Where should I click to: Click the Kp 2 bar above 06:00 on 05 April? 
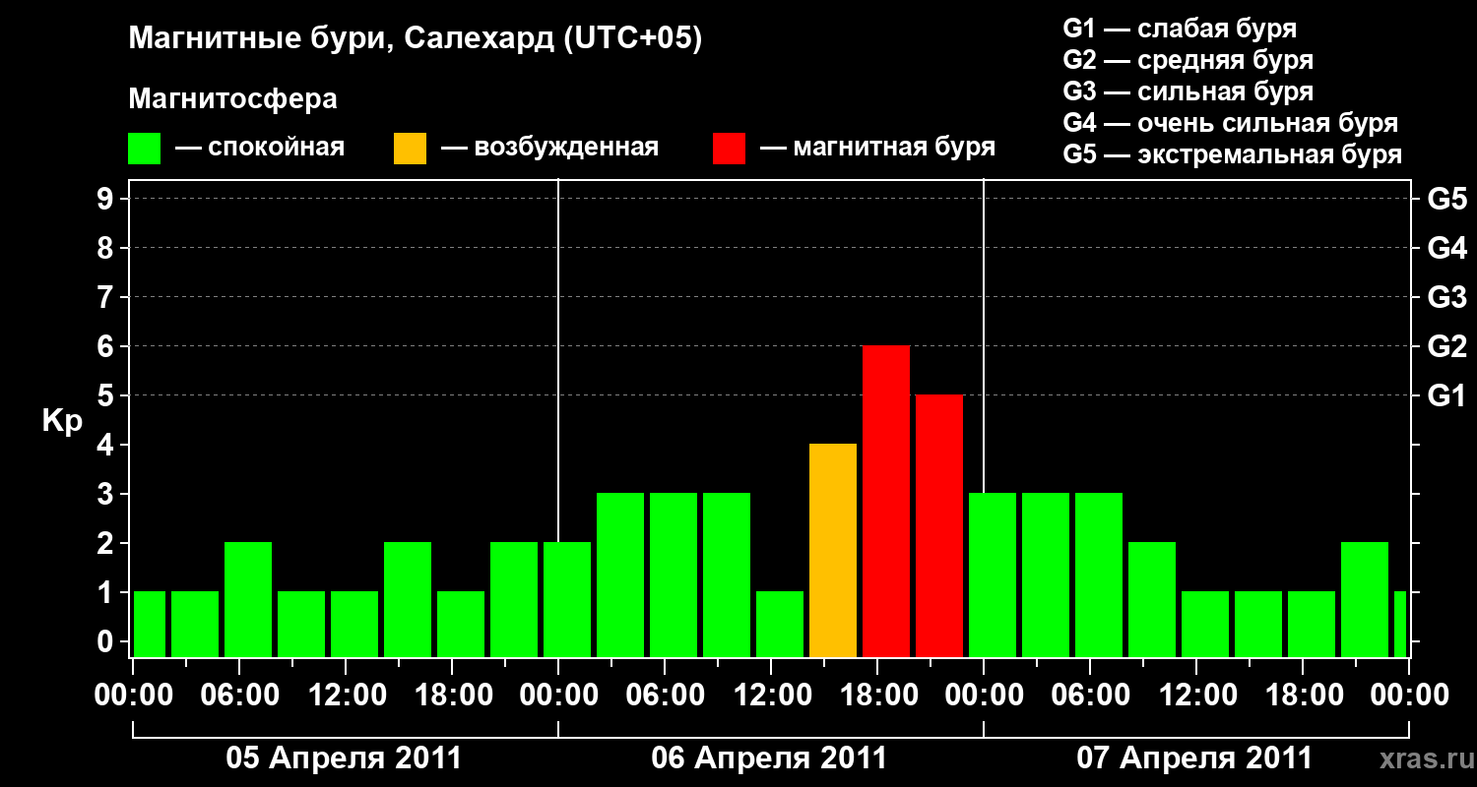point(248,600)
